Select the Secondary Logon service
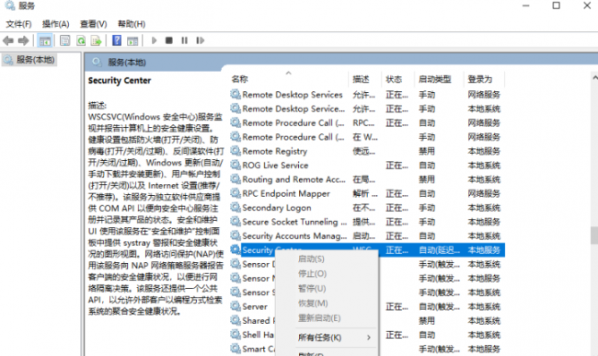The width and height of the screenshot is (598, 356). click(x=367, y=207)
